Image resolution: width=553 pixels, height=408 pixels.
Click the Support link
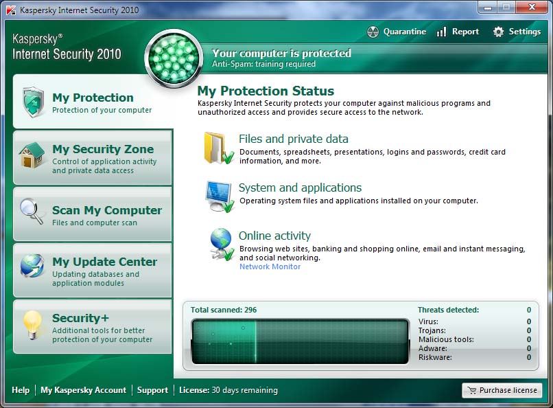coord(152,390)
